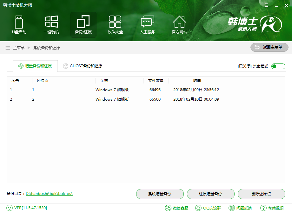
Task: Open the U盘启动 (USB boot) feature
Action: (19, 25)
